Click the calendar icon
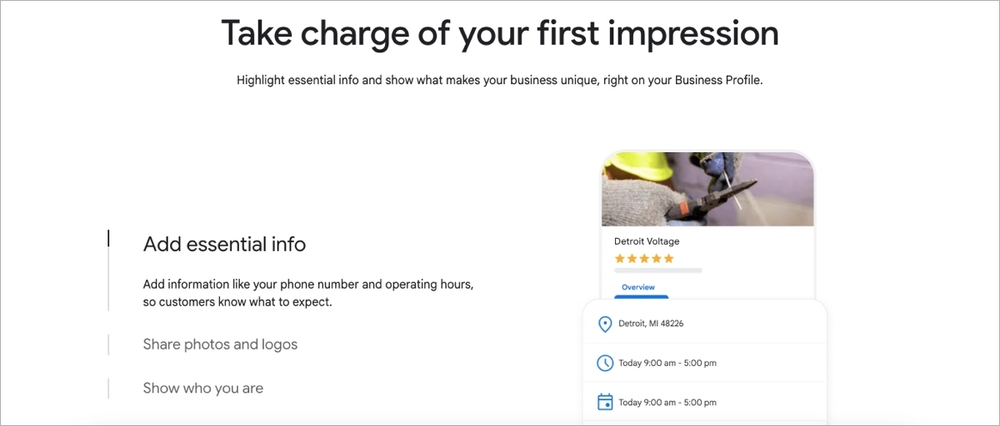This screenshot has height=426, width=1000. tap(605, 402)
